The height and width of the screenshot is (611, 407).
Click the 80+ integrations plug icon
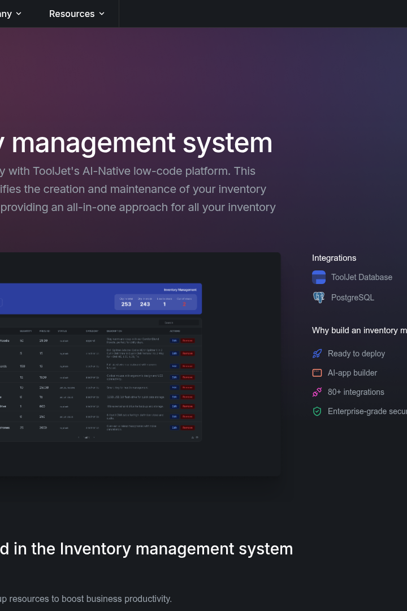tap(317, 392)
